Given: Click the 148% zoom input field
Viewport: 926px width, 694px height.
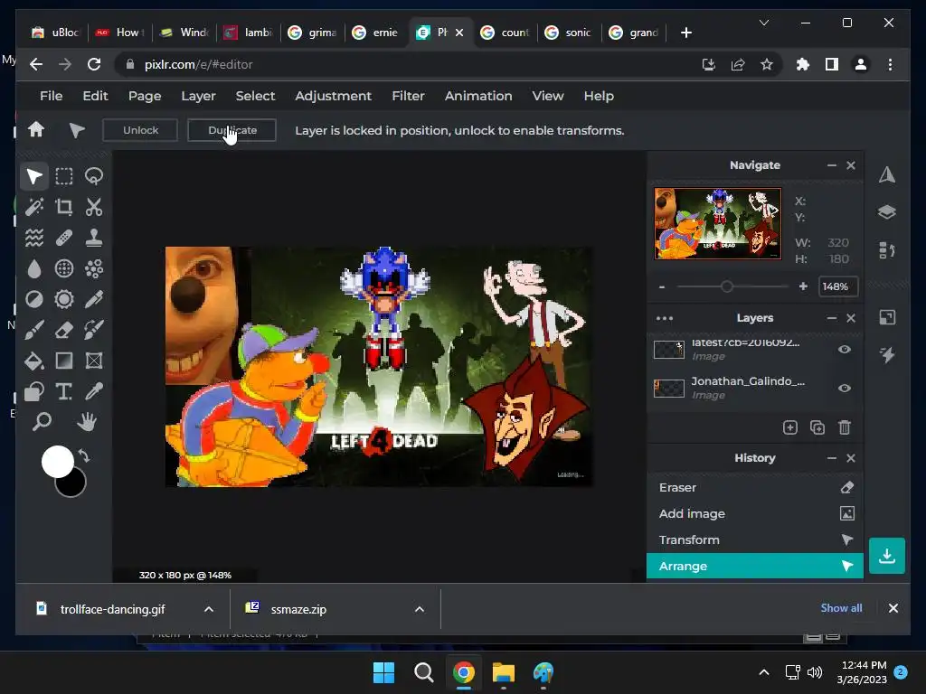Looking at the screenshot, I should pos(836,286).
